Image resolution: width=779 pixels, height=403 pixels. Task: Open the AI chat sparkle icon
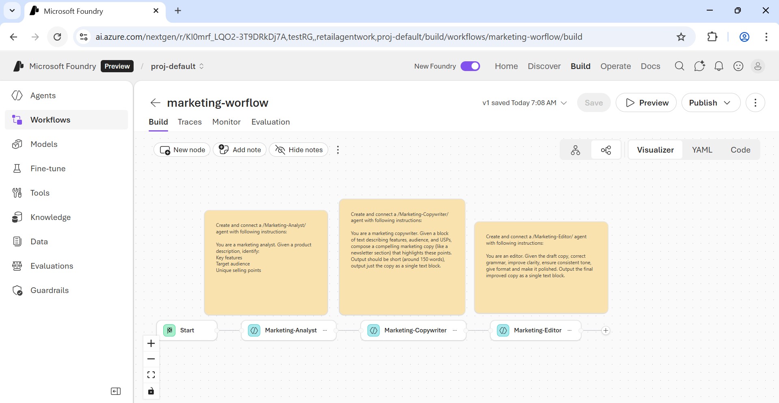pos(699,66)
